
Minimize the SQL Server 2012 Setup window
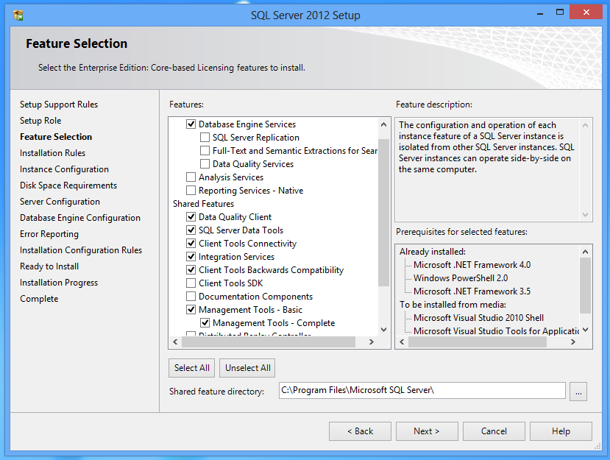(x=540, y=13)
